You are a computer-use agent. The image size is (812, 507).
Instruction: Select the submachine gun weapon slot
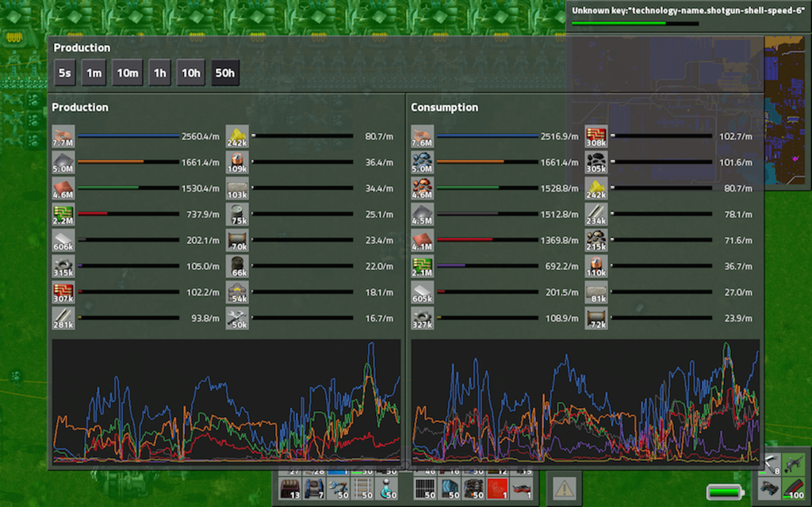point(794,464)
